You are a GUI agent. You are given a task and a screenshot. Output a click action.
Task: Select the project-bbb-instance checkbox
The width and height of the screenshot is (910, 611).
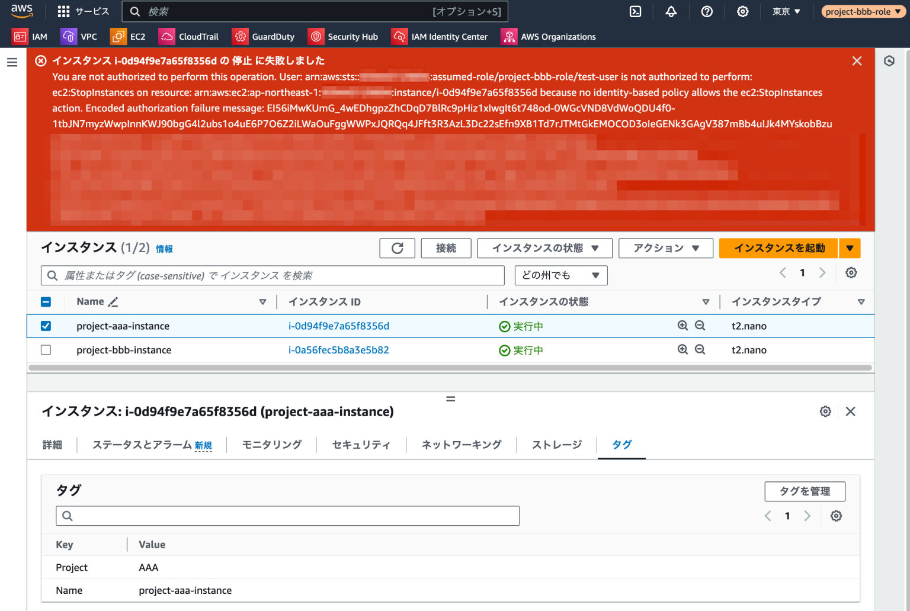tap(46, 349)
